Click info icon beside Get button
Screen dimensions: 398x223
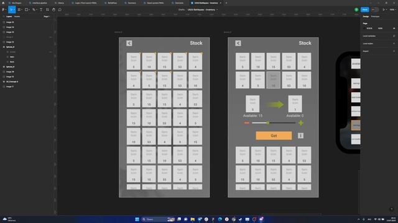(x=300, y=136)
